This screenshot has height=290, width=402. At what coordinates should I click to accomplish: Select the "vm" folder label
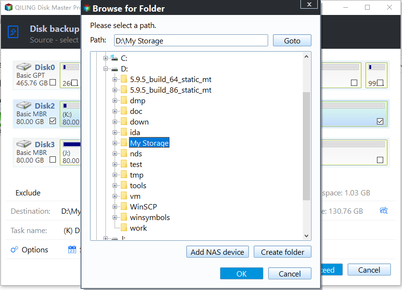pyautogui.click(x=135, y=196)
